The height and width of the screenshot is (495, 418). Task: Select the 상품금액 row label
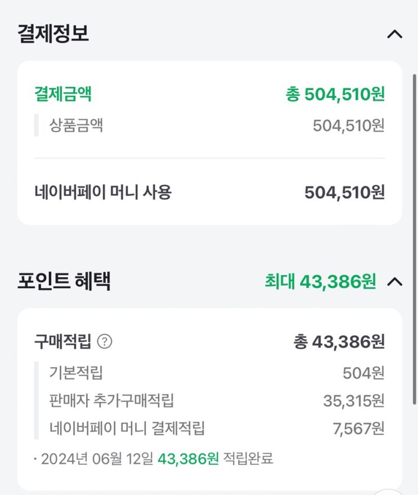tap(76, 125)
